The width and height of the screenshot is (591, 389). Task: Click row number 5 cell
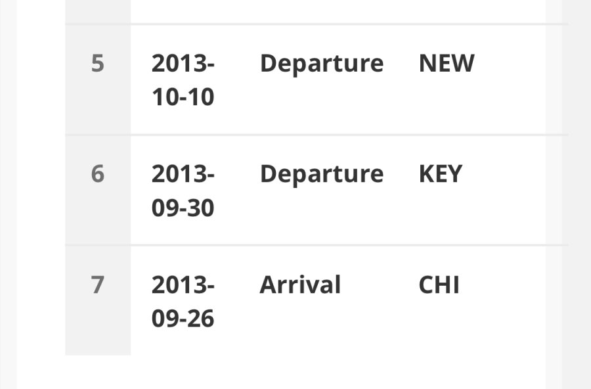point(97,64)
